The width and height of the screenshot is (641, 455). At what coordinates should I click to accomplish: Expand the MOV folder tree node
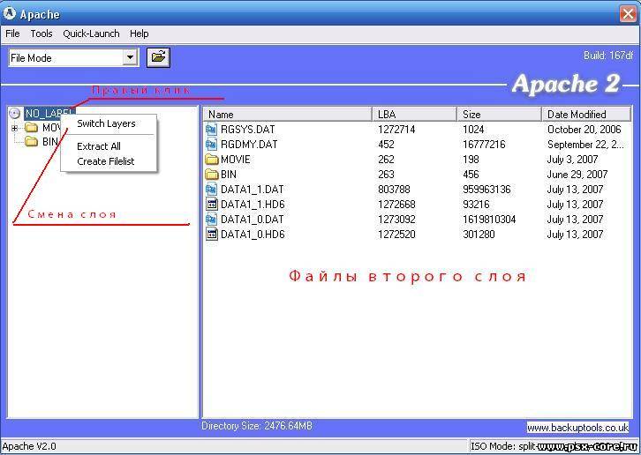coord(15,128)
